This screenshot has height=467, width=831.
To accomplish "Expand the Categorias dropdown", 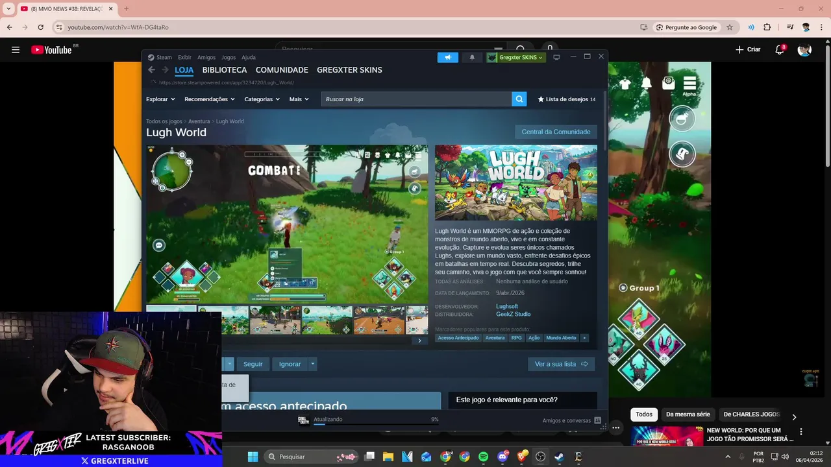I will pos(262,99).
